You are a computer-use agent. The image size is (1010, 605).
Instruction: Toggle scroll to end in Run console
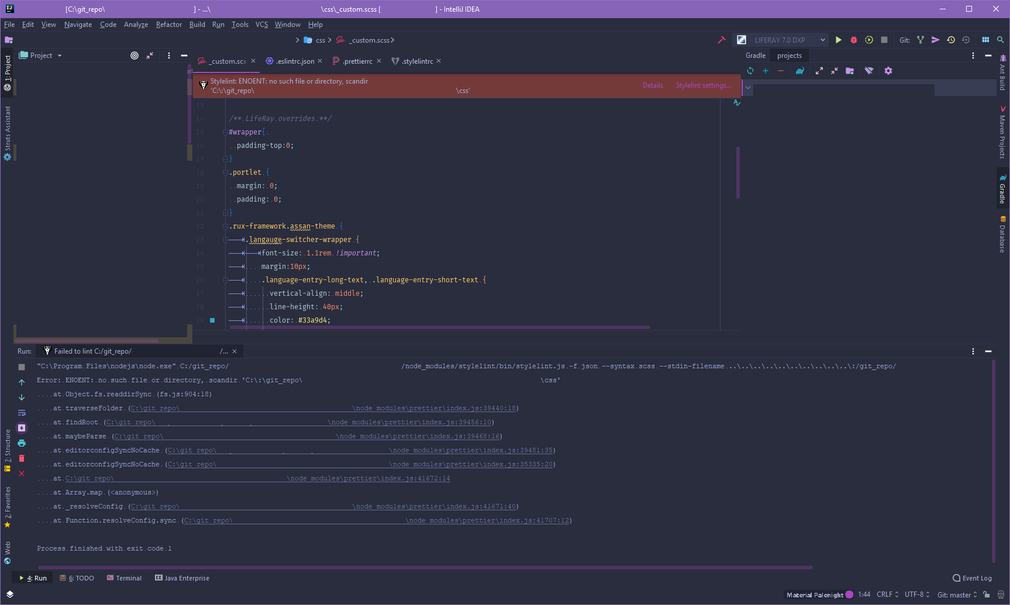[22, 428]
